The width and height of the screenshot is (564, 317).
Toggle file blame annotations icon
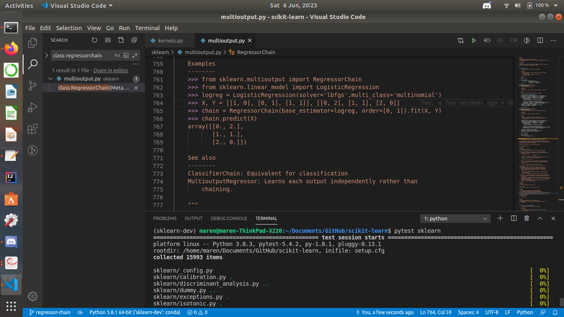click(527, 40)
